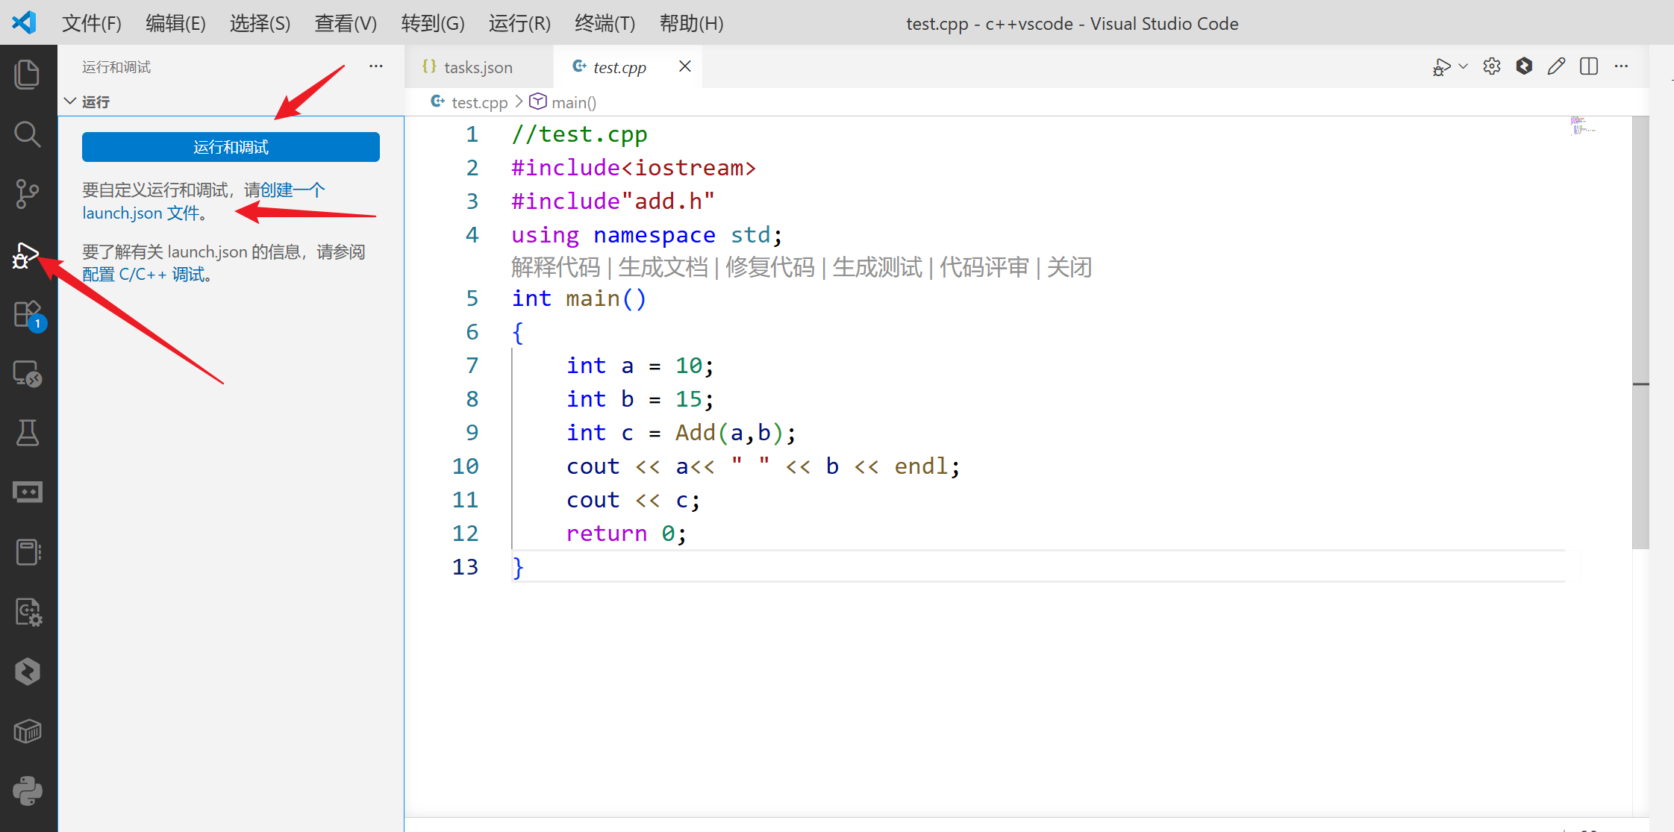Click on using namespace std; line
This screenshot has width=1674, height=832.
coord(647,235)
